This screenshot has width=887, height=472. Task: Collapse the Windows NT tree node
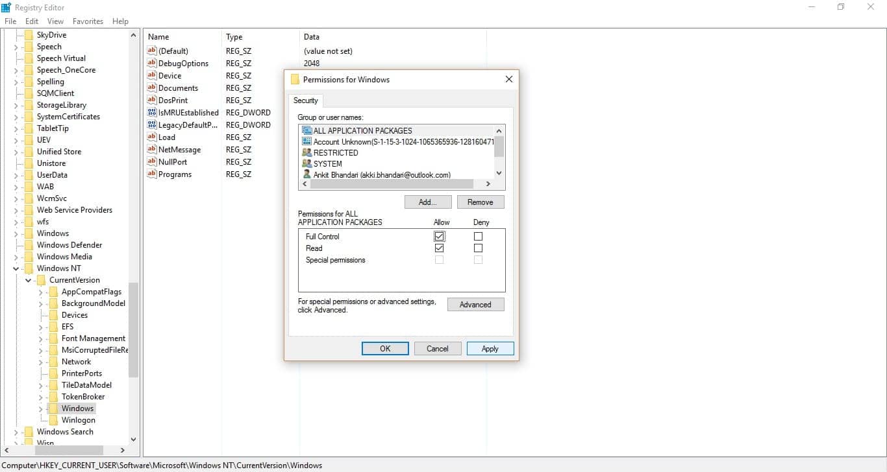coord(16,268)
